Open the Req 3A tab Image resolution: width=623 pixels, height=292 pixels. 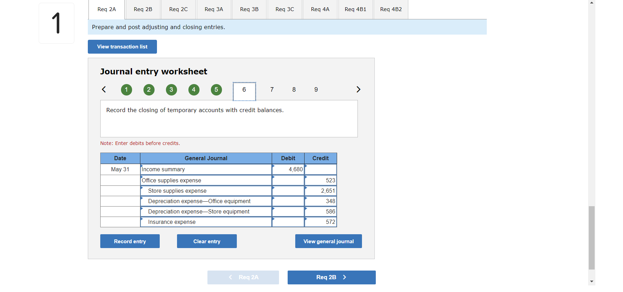(x=214, y=9)
